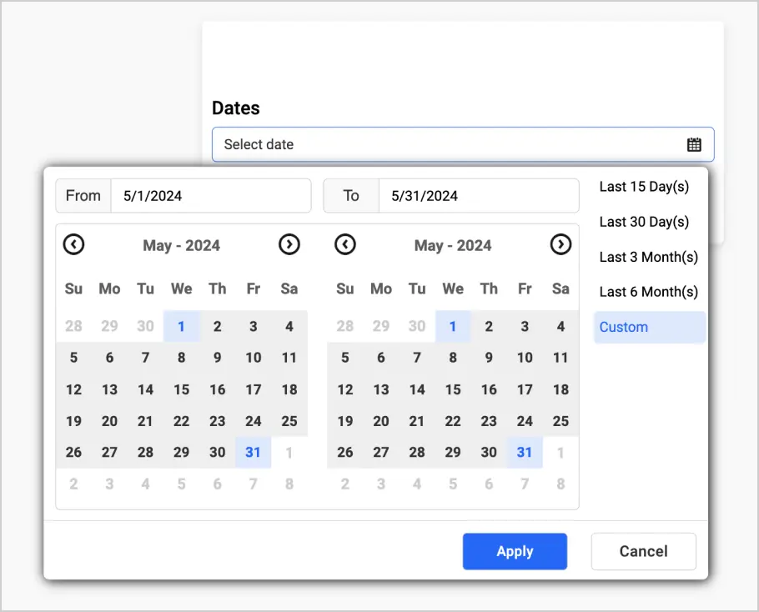Open the Select date dropdown field
759x612 pixels.
[450, 144]
